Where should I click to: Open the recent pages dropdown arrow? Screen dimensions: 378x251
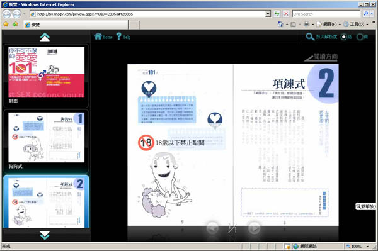coord(24,14)
